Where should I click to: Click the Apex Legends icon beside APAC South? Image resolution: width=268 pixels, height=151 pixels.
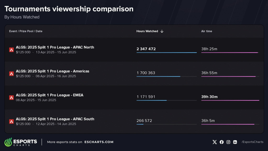(12, 121)
